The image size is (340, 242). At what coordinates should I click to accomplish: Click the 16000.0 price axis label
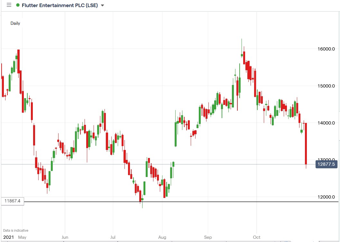pyautogui.click(x=326, y=49)
